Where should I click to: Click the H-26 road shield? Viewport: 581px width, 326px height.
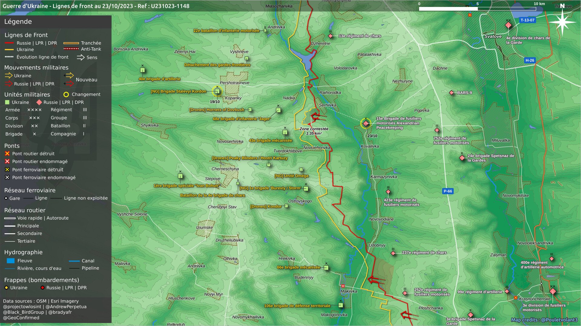(530, 60)
